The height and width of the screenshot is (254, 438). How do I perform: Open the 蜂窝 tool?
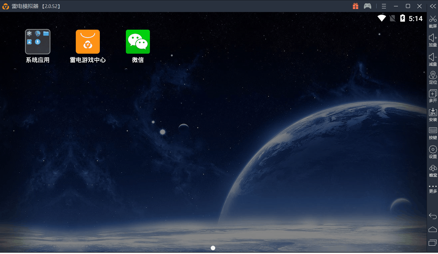click(x=433, y=170)
